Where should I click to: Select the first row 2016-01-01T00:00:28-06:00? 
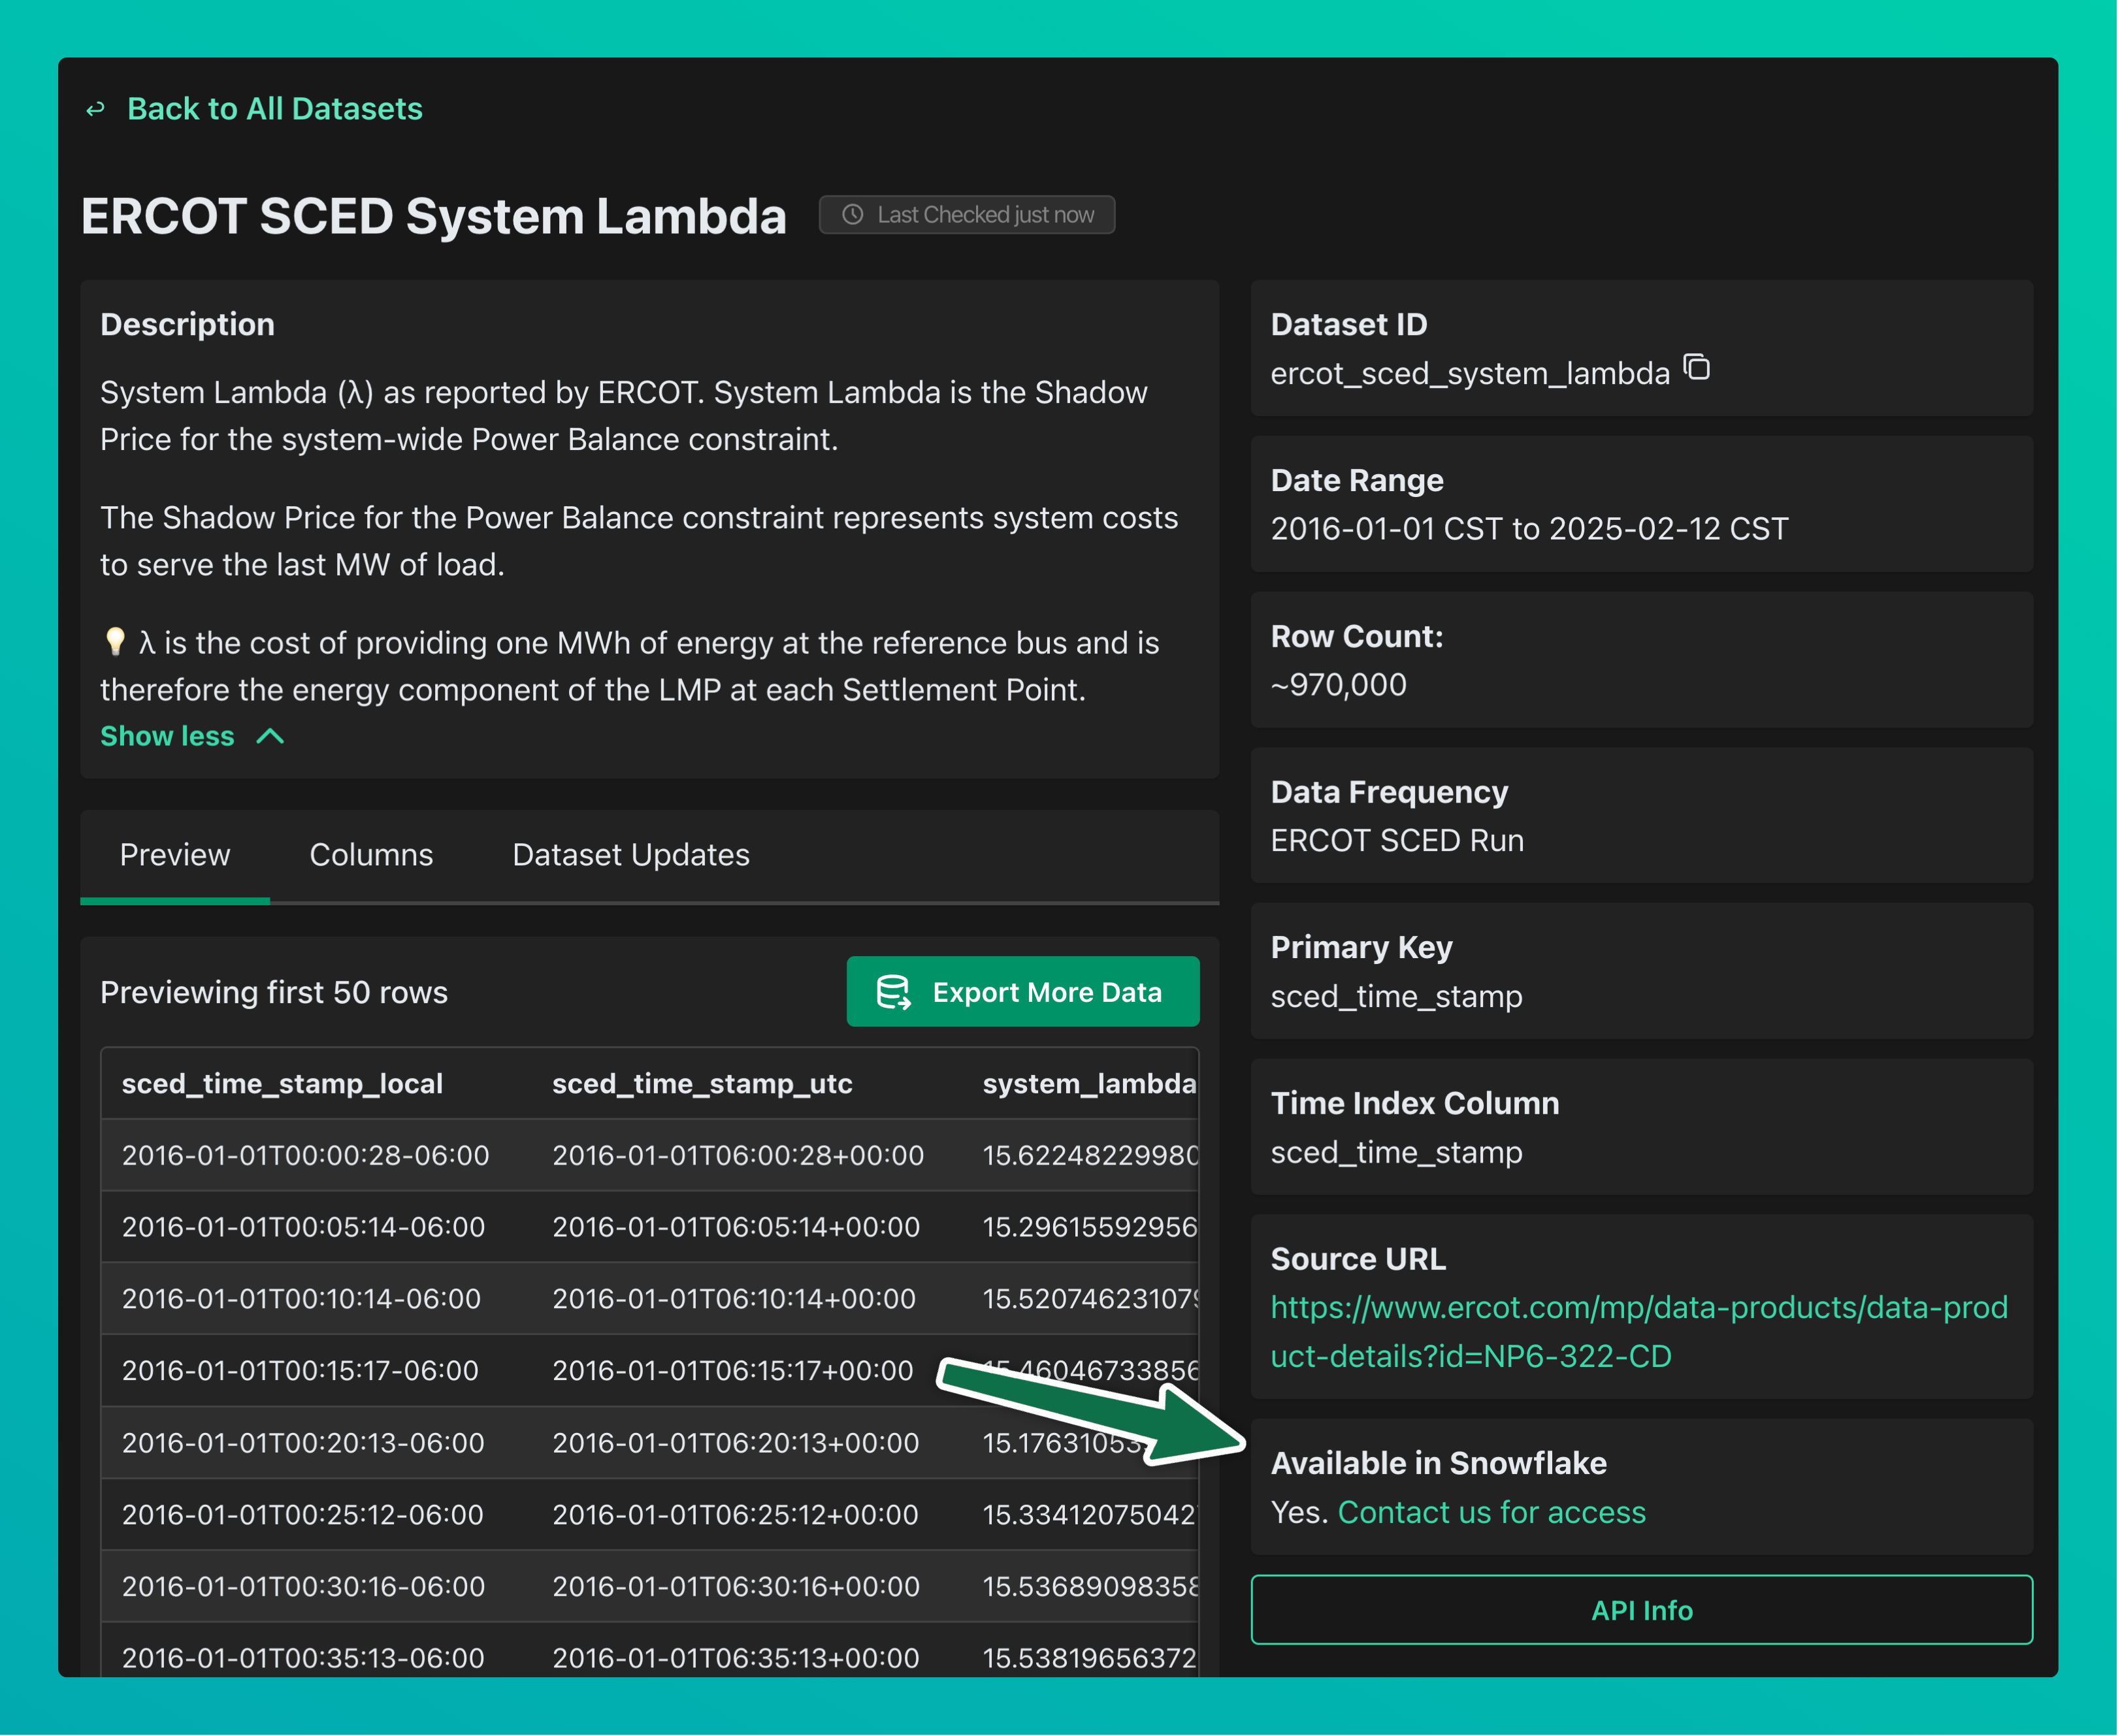click(305, 1156)
